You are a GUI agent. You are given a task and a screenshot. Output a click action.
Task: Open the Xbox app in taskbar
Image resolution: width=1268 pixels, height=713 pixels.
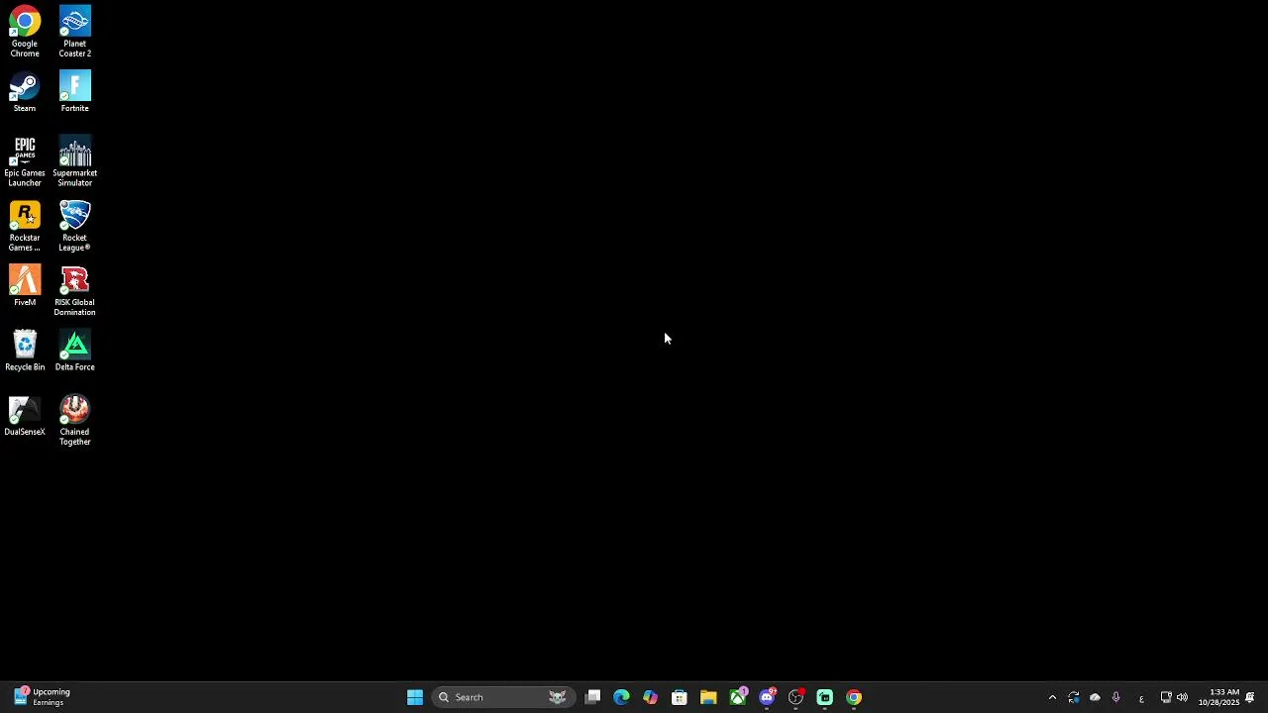click(x=738, y=697)
